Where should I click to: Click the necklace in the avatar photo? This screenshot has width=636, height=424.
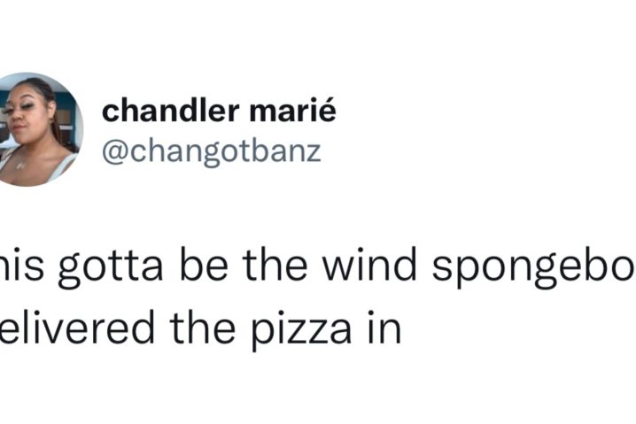click(x=20, y=166)
